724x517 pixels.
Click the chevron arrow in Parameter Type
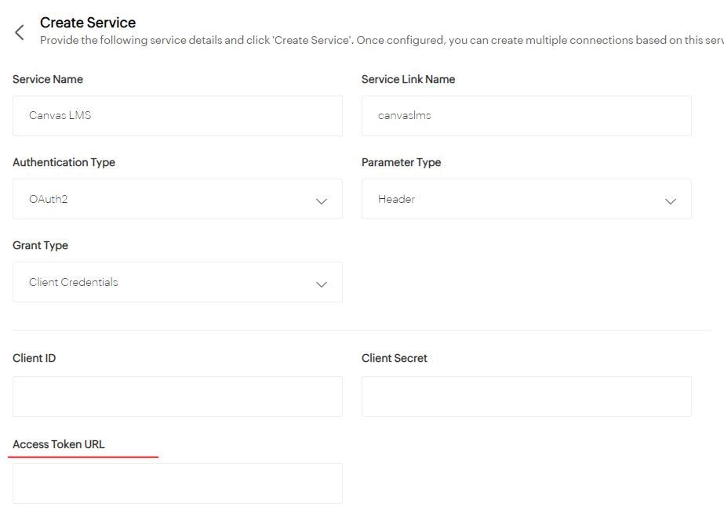point(670,201)
